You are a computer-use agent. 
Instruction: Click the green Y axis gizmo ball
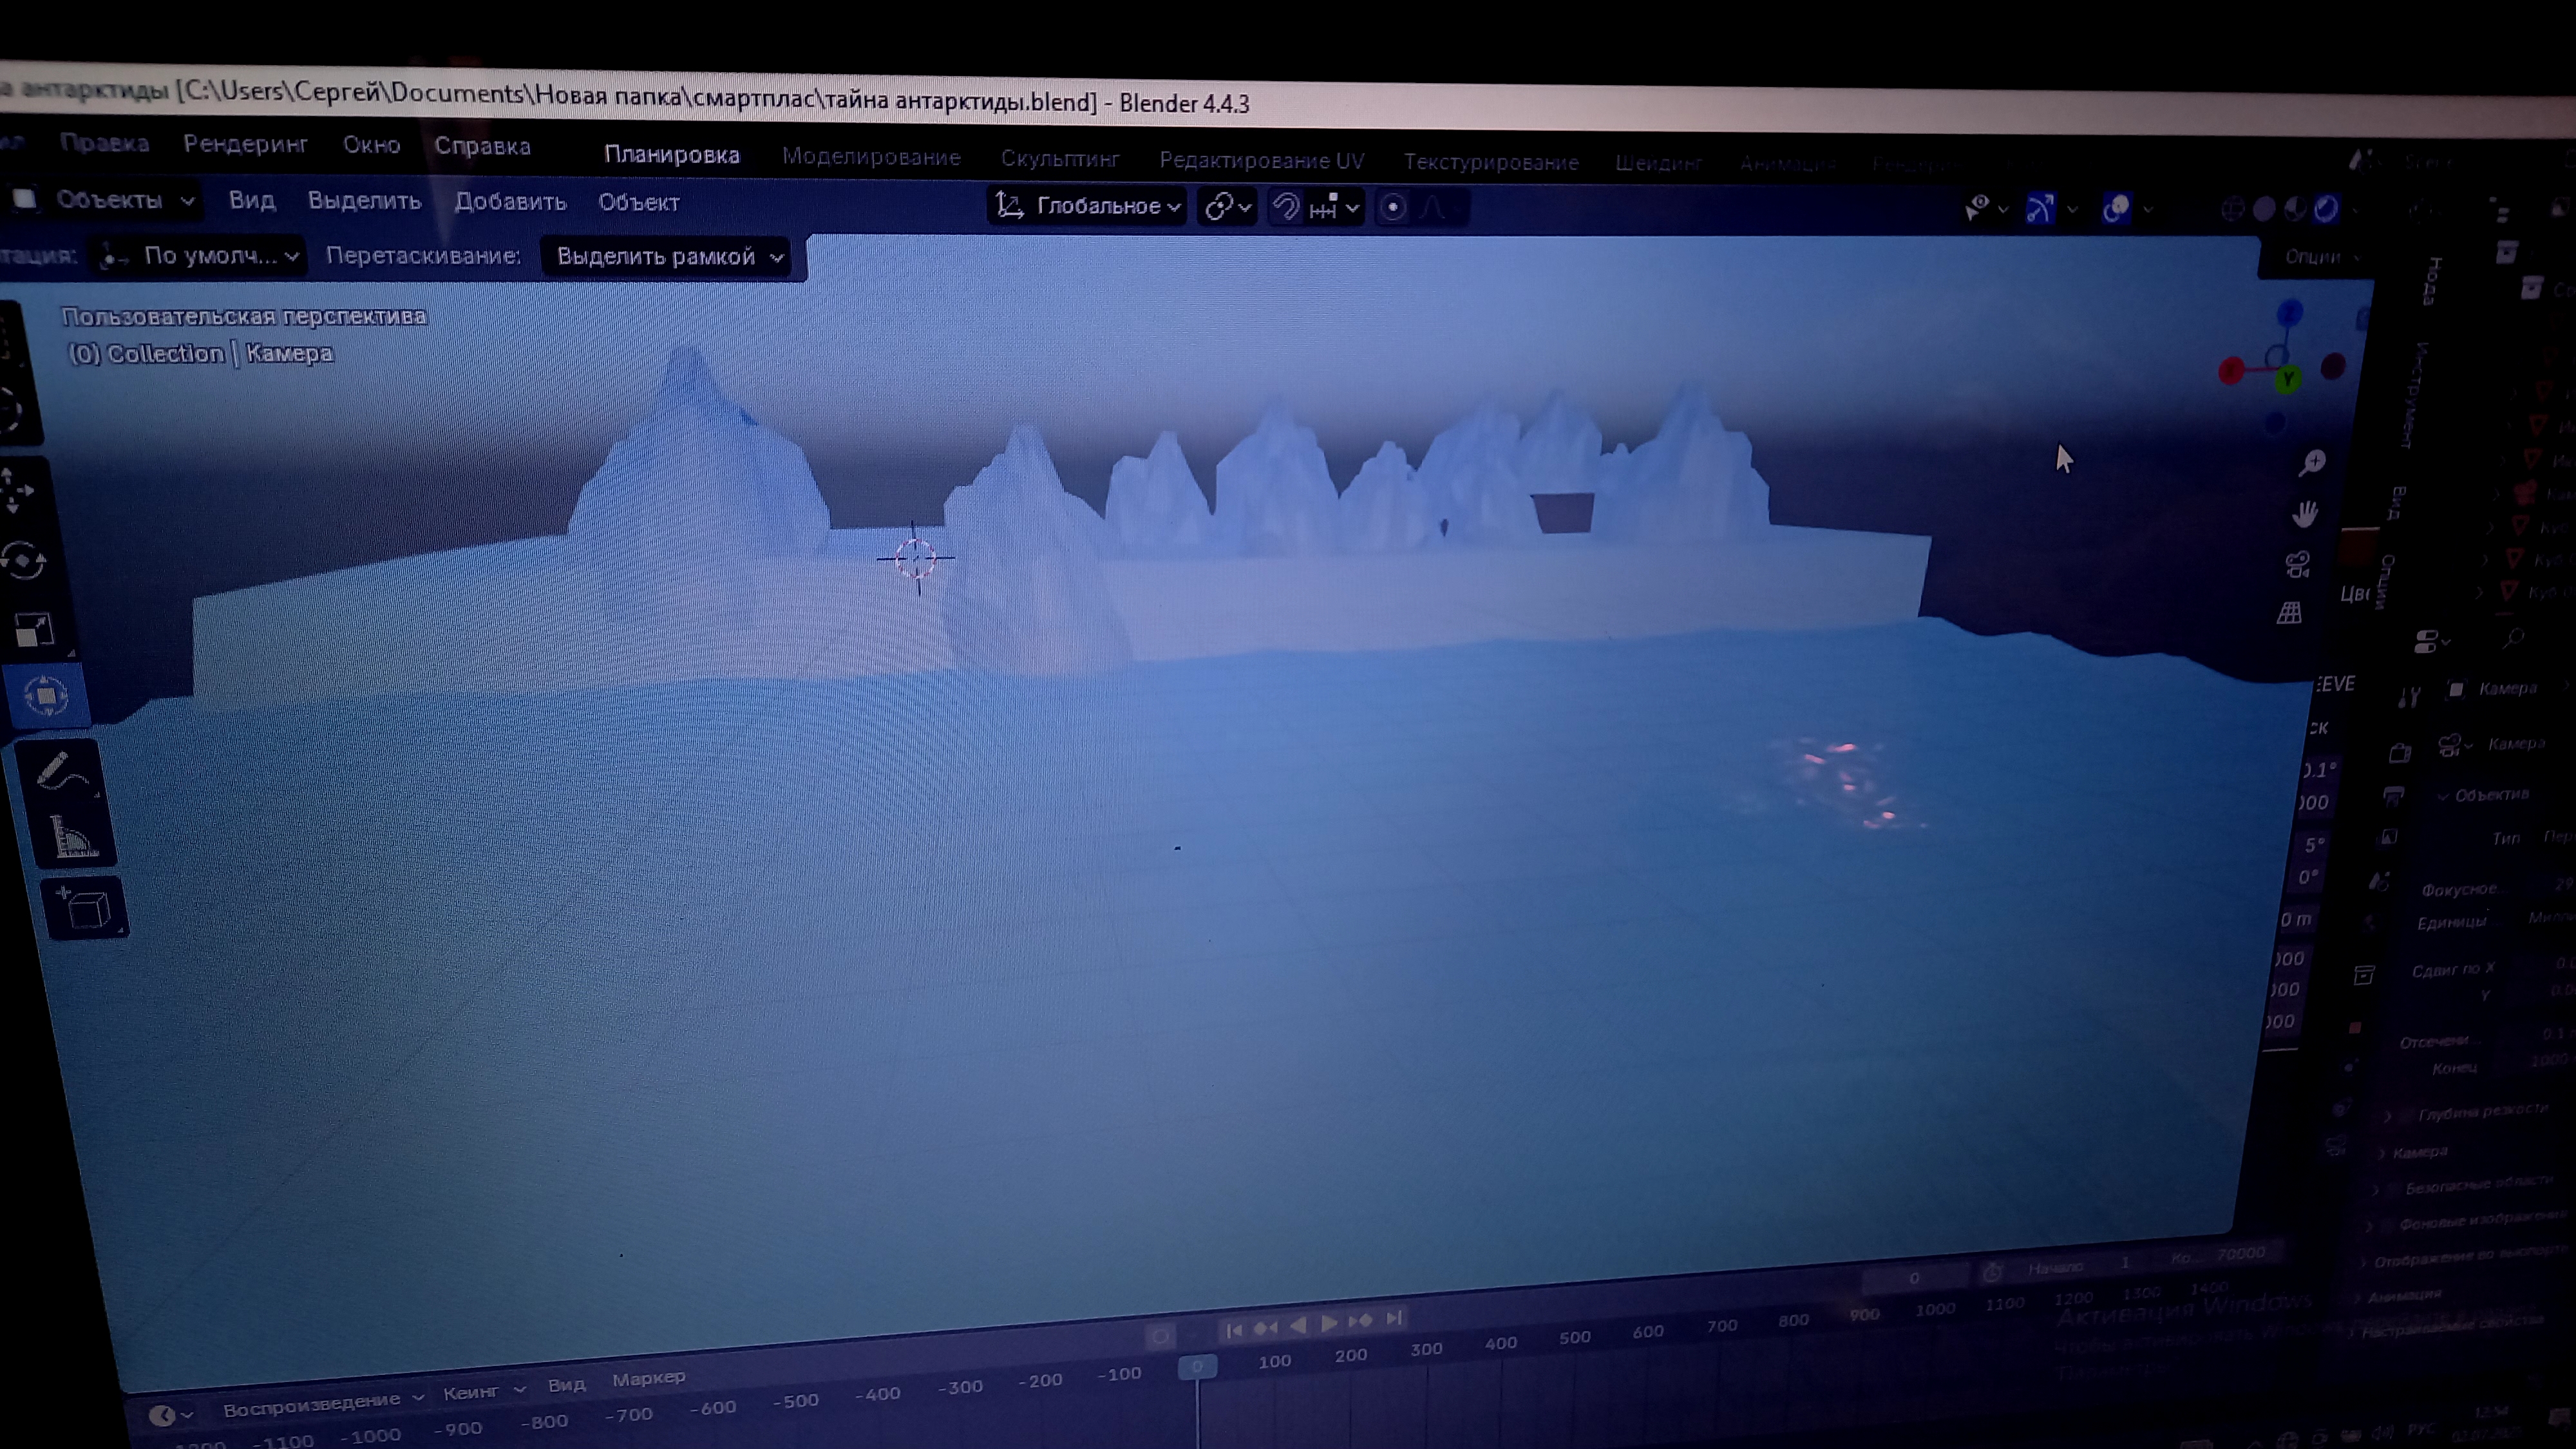pos(2288,380)
